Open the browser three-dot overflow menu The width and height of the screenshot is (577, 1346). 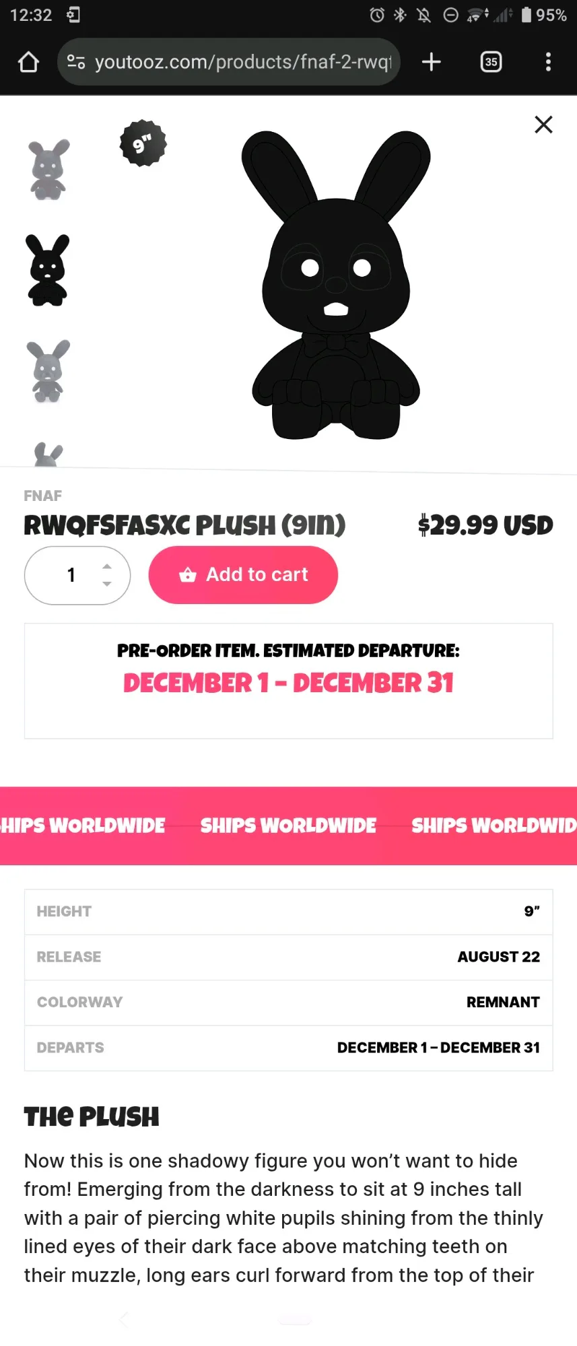[548, 62]
